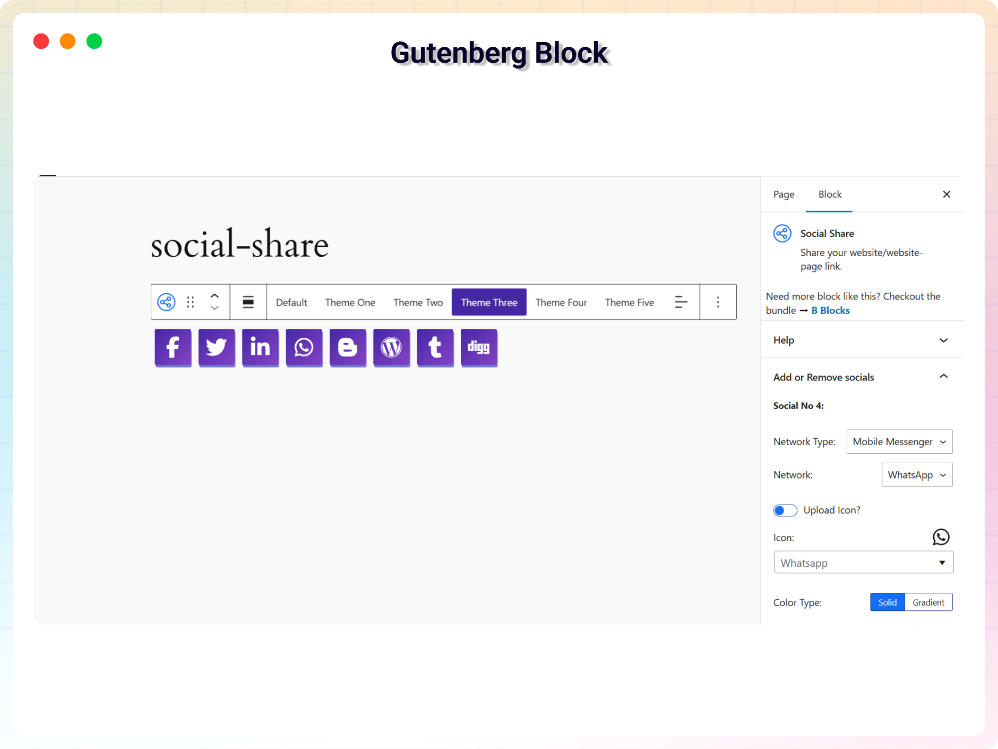This screenshot has width=998, height=749.
Task: Select the Block tab
Action: point(829,194)
